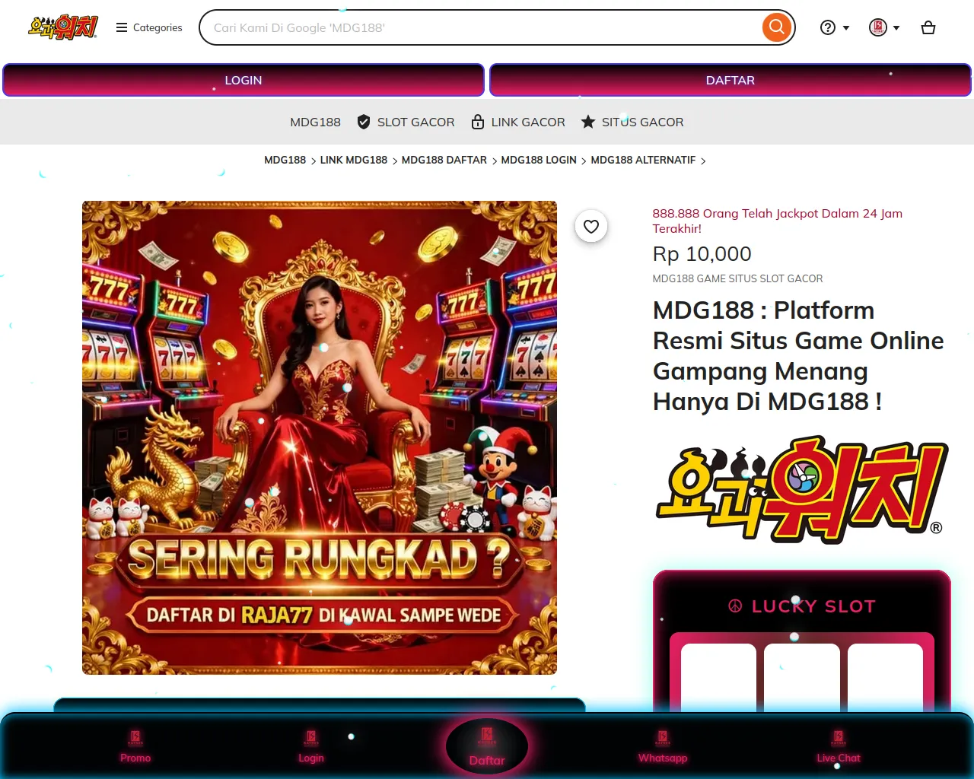Open the LINK MDG188 breadcrumb link
The width and height of the screenshot is (974, 779).
[x=354, y=160]
